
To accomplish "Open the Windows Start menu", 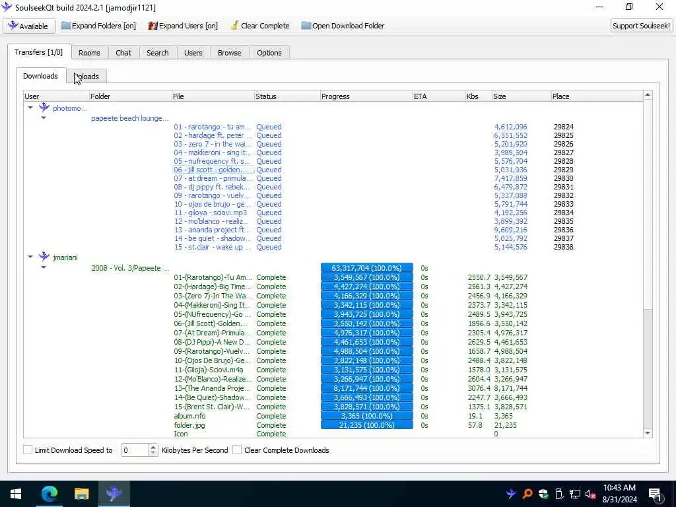I will [x=16, y=494].
